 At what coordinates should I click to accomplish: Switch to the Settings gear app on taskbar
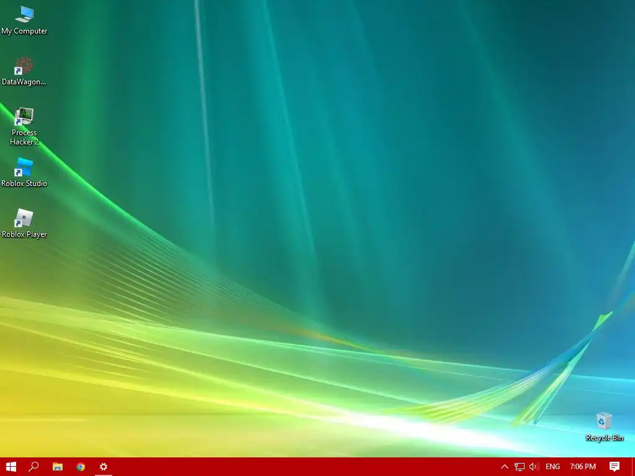pyautogui.click(x=104, y=467)
